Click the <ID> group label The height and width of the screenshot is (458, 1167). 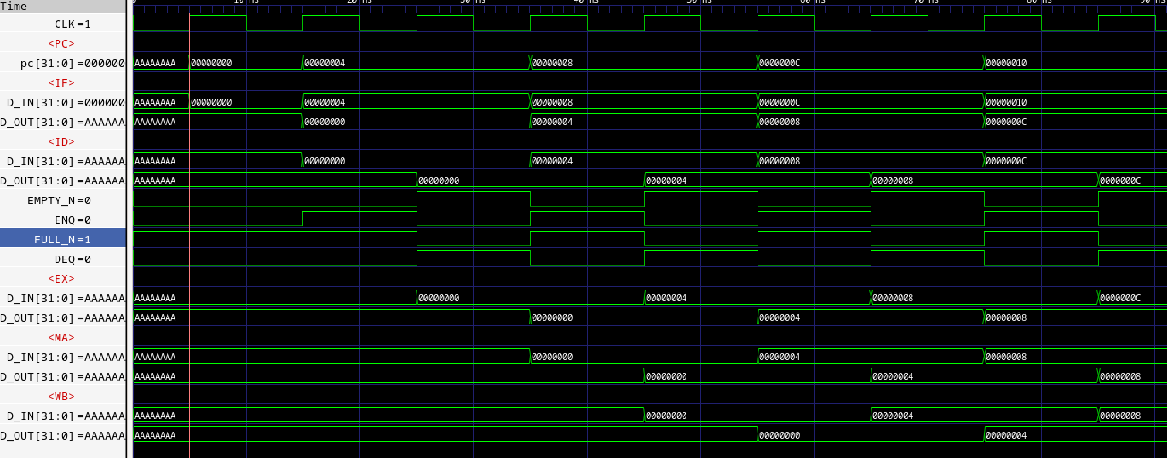[61, 142]
